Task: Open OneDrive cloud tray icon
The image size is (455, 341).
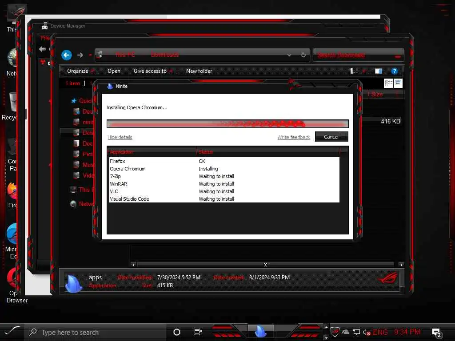Action: pyautogui.click(x=346, y=332)
